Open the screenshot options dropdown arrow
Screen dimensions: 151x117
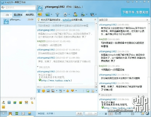tap(57, 91)
